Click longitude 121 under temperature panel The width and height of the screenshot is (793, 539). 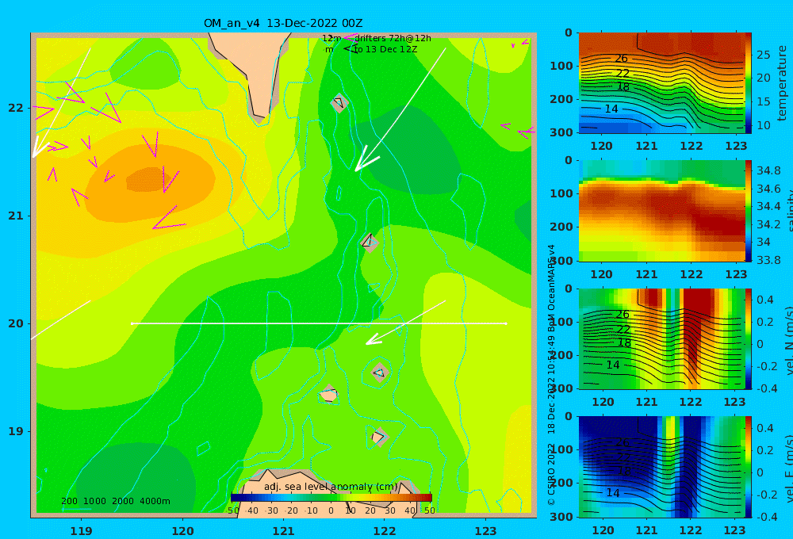point(647,146)
